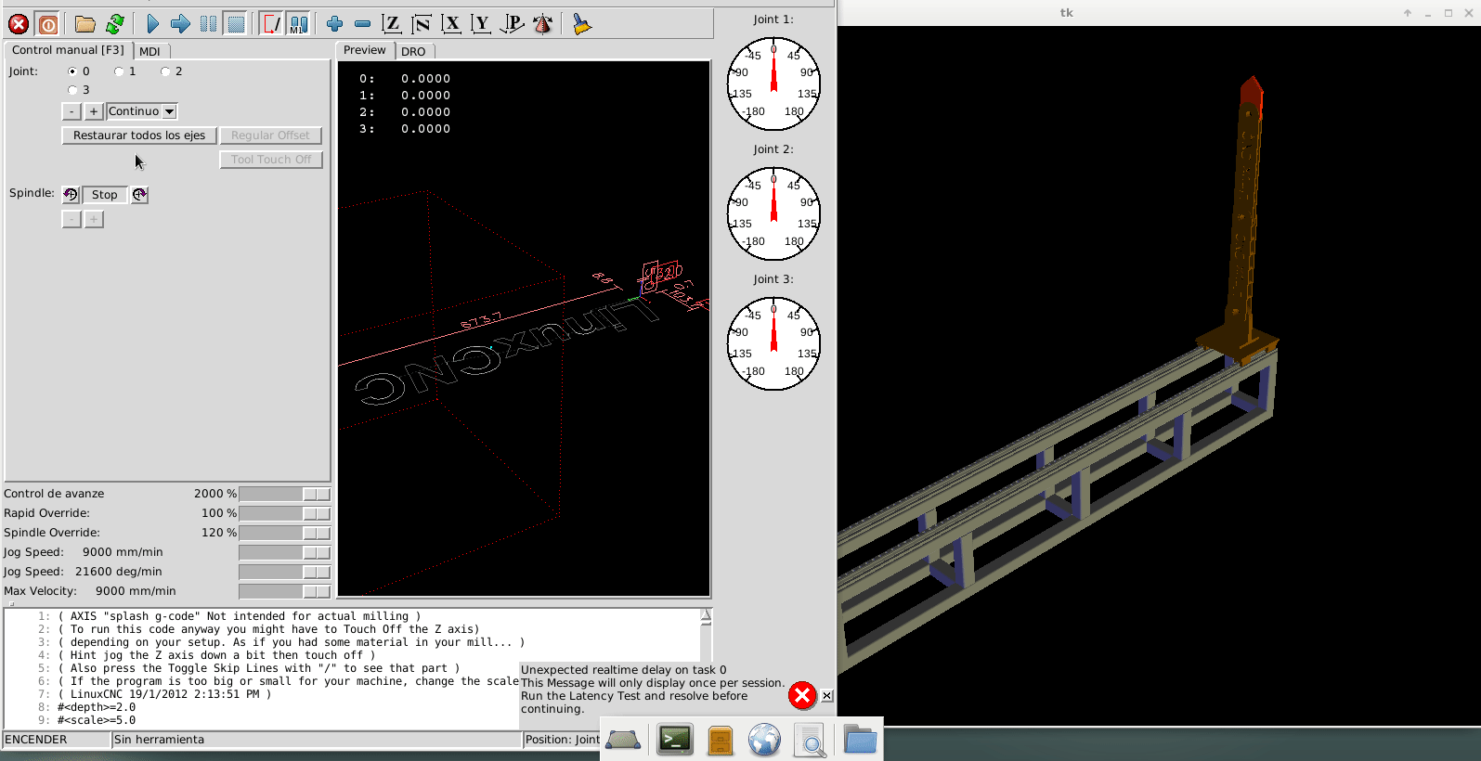Click Regular Offset button
1481x761 pixels.
270,135
